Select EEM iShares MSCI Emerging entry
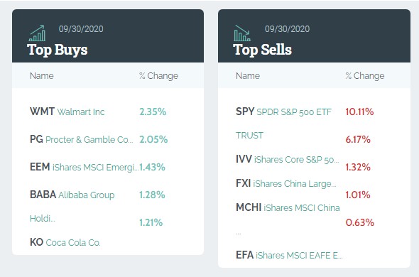Viewport: 419px width, 277px height. click(x=85, y=167)
